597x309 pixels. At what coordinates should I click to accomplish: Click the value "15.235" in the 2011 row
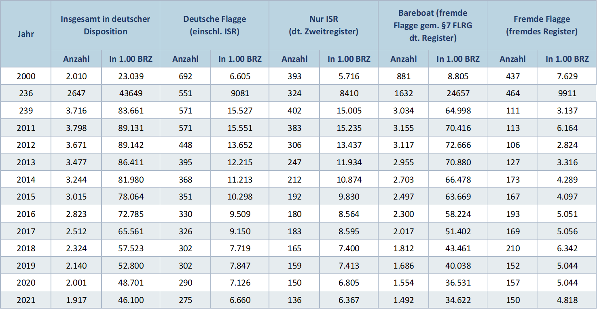(x=349, y=128)
